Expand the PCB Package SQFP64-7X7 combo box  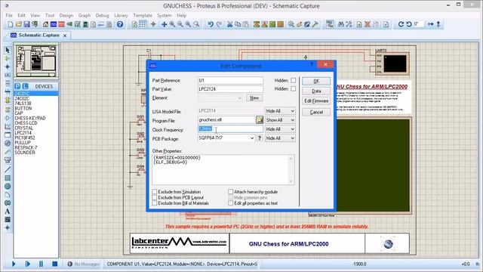[x=252, y=138]
